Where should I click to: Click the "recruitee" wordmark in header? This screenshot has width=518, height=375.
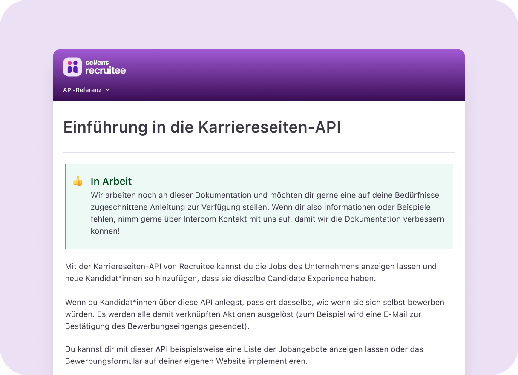tap(106, 71)
